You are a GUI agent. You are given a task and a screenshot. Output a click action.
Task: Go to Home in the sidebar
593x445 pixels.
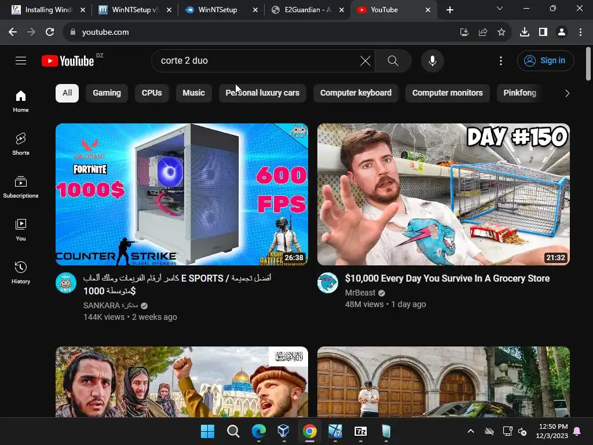[x=21, y=101]
